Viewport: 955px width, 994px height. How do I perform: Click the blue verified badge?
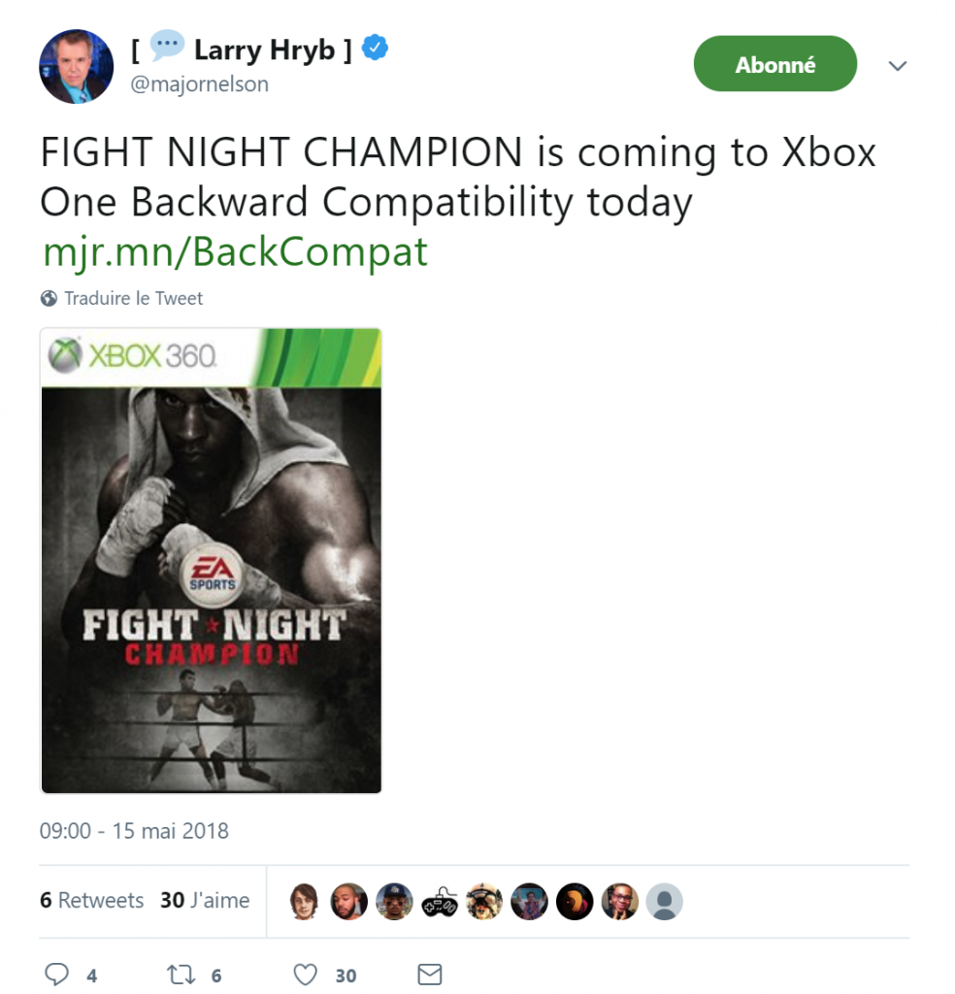pos(376,48)
